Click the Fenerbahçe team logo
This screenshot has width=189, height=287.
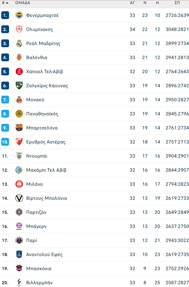(19, 15)
